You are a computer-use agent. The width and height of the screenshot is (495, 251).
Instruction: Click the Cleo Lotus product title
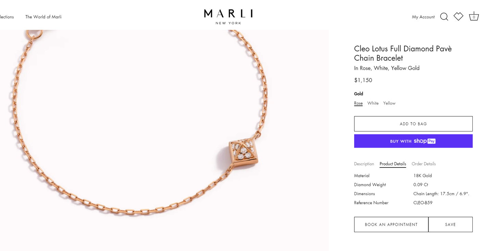[x=403, y=53]
